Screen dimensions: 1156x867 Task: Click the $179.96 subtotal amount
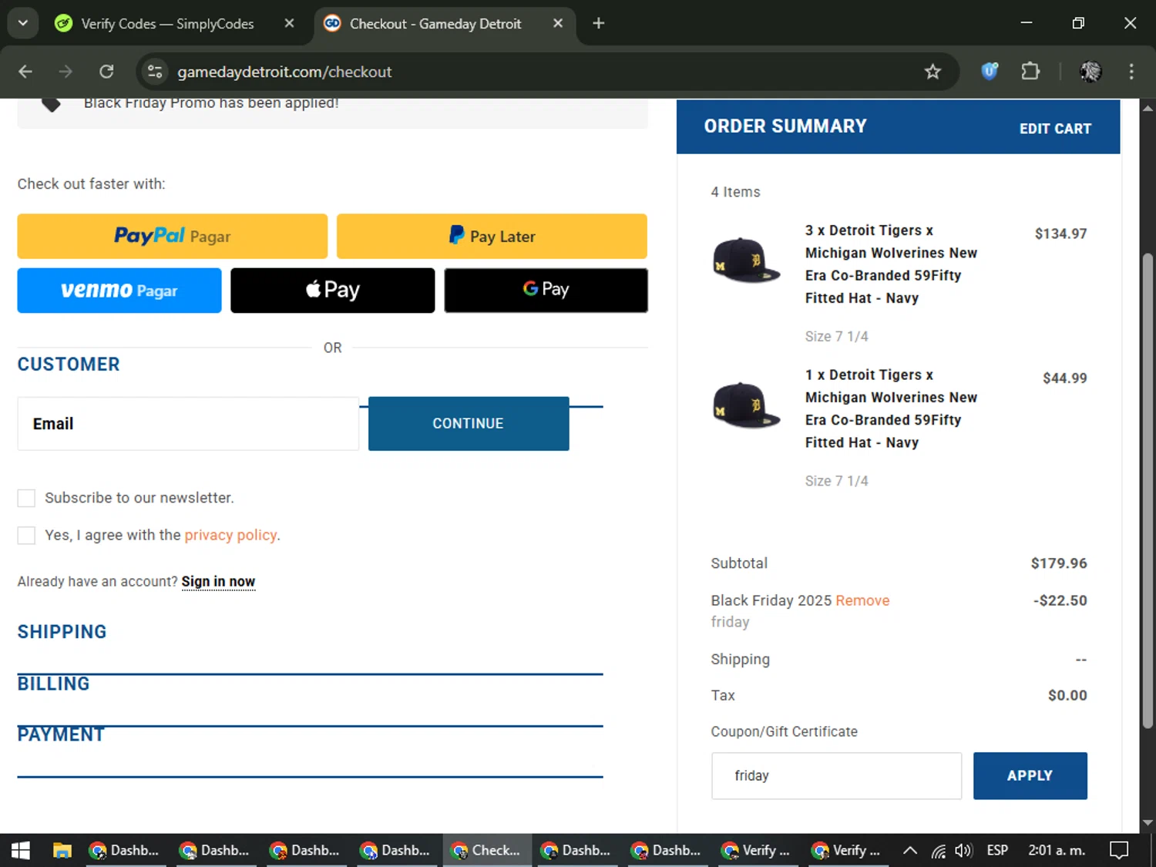[x=1059, y=563]
